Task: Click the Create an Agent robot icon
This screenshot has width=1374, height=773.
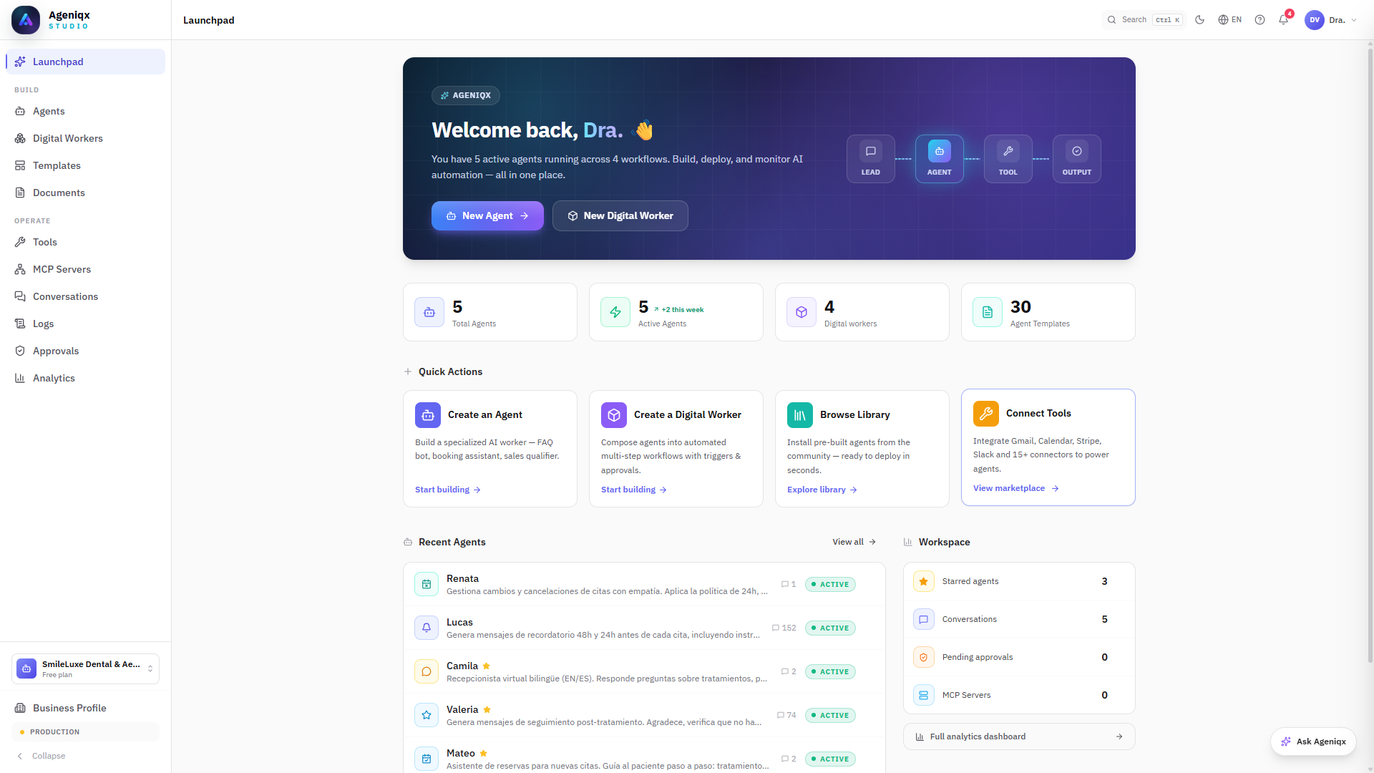Action: [428, 415]
